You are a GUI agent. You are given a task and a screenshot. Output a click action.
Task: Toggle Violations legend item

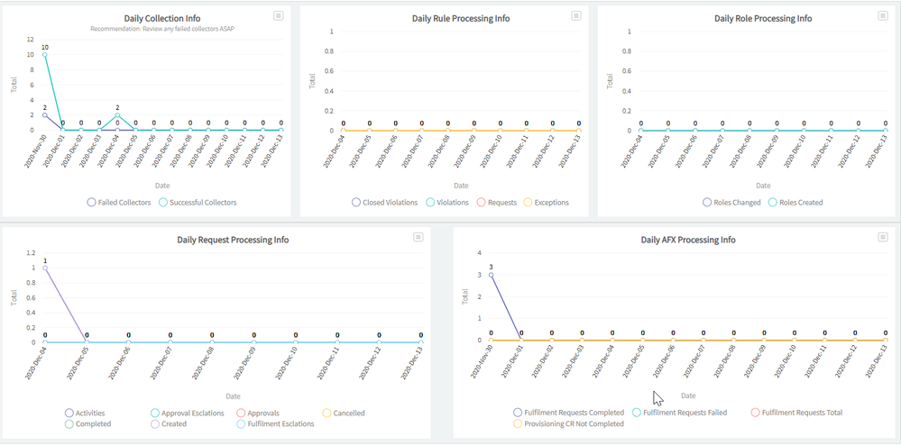click(x=447, y=203)
